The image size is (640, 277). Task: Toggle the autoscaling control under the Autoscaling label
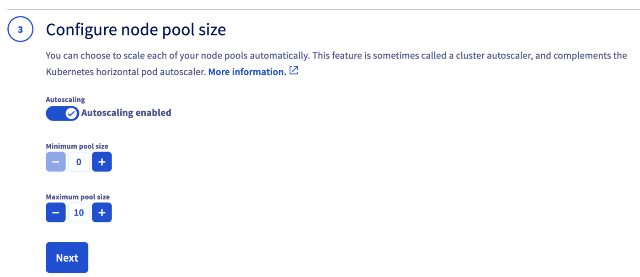click(x=62, y=113)
